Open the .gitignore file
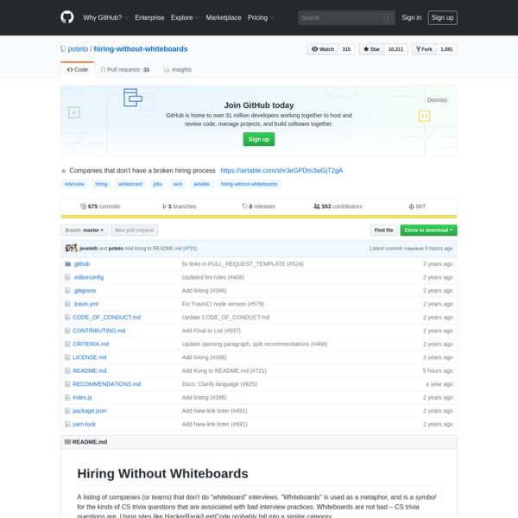 [x=85, y=291]
